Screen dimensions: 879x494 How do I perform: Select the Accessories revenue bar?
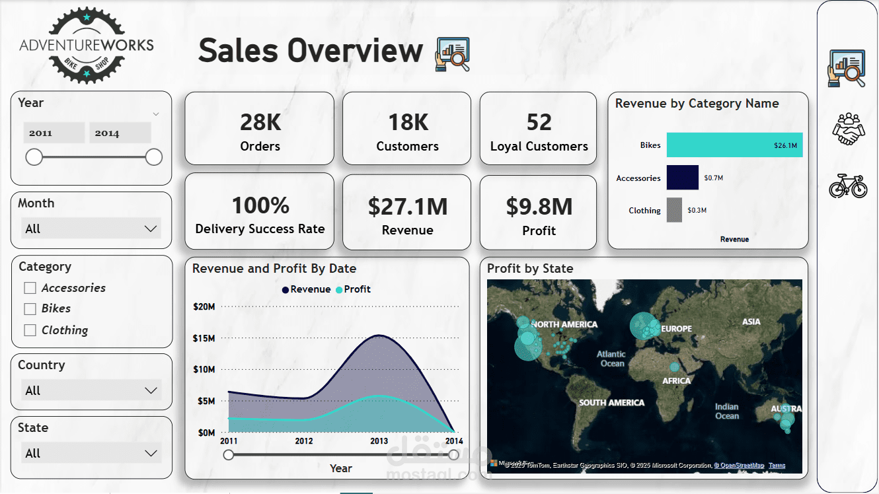pos(682,178)
